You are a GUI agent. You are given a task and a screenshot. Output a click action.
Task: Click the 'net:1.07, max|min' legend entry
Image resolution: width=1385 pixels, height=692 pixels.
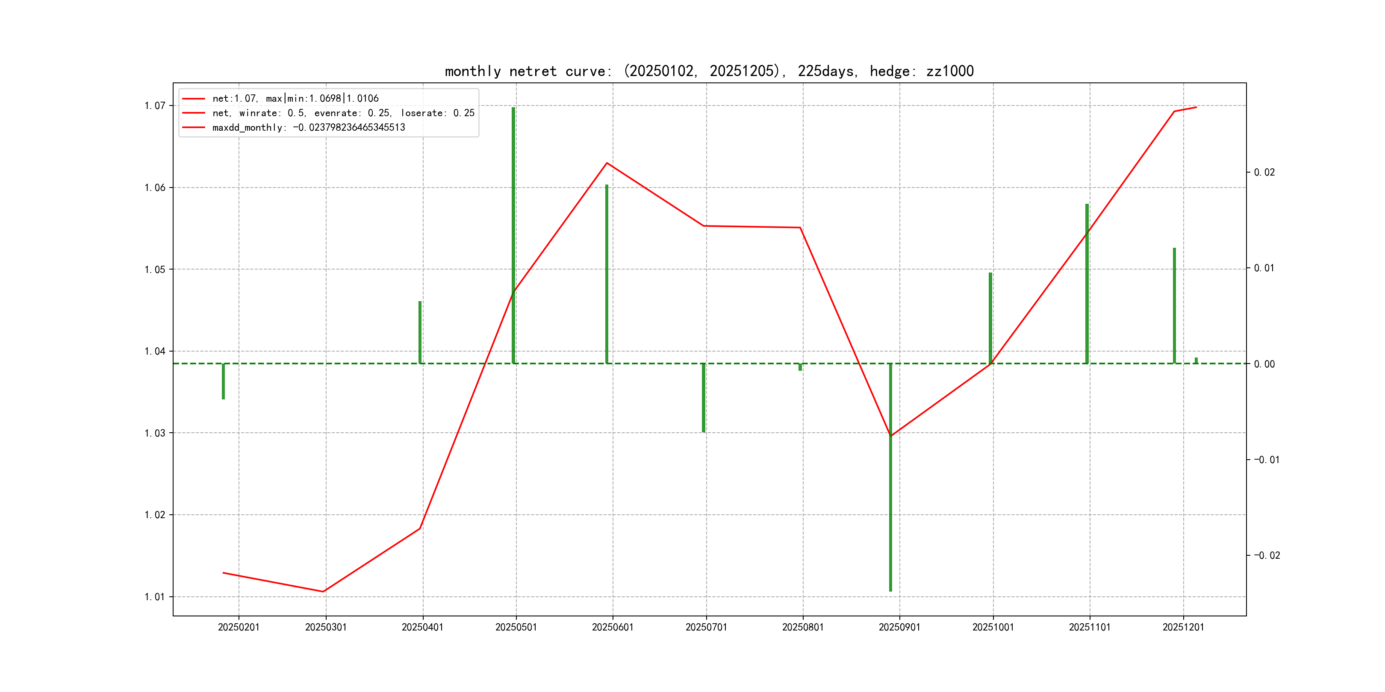click(x=295, y=98)
